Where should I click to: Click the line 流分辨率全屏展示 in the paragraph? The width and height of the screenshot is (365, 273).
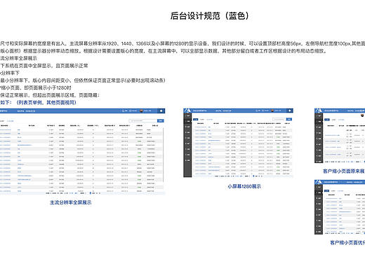[x=18, y=58]
